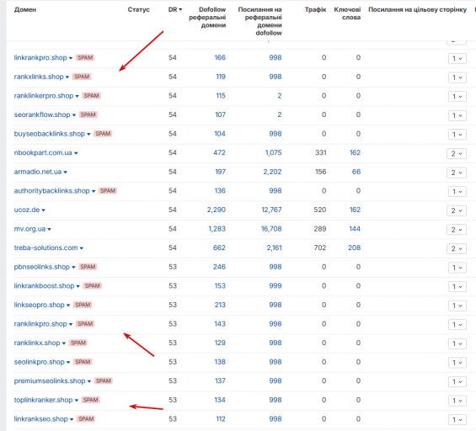Open treba-solutions.com domain link
The image size is (476, 431).
point(45,247)
